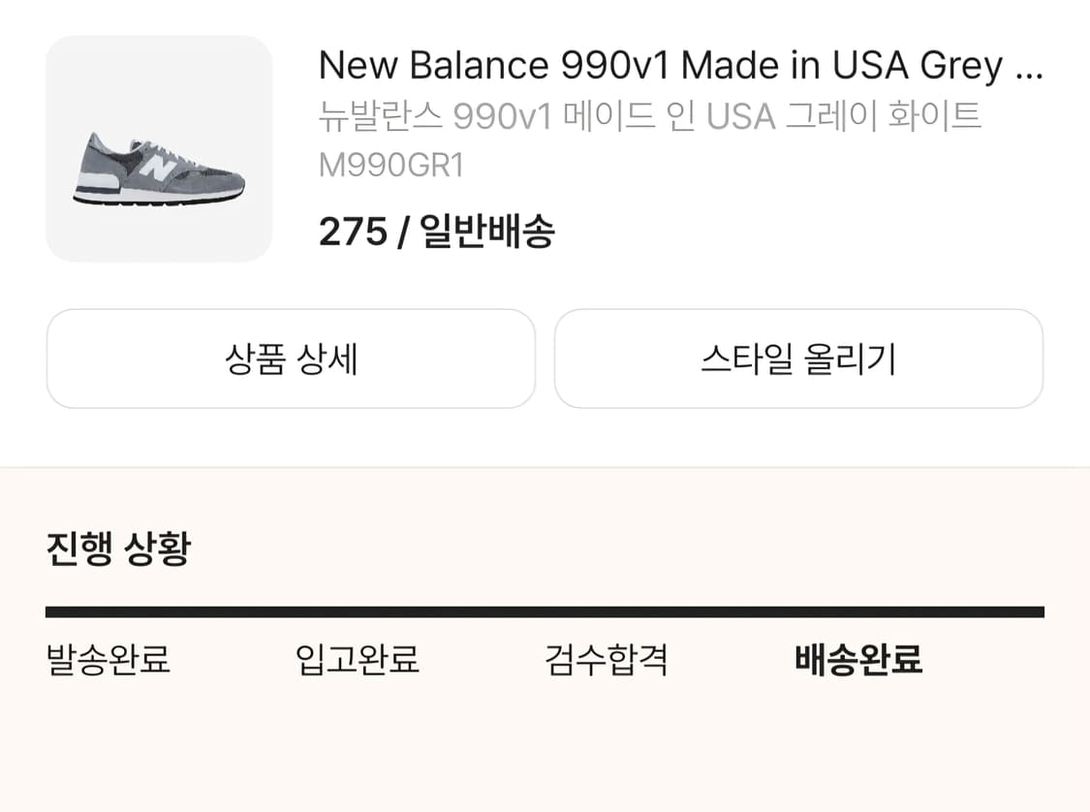Click the 스타일 올리기 button

pos(797,359)
